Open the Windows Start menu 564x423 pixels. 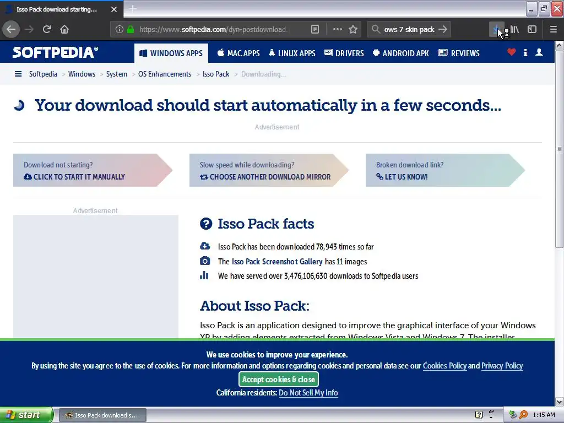point(26,415)
